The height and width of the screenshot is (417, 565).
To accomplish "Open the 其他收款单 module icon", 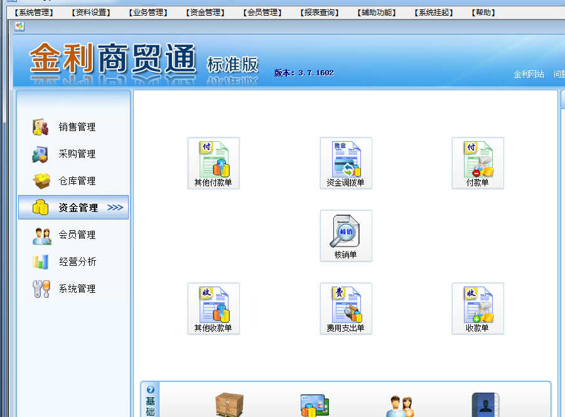I will click(x=213, y=309).
